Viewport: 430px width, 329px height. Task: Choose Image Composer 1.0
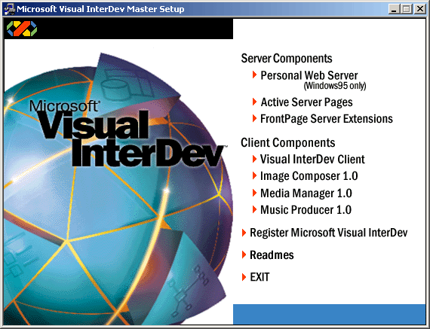[309, 176]
